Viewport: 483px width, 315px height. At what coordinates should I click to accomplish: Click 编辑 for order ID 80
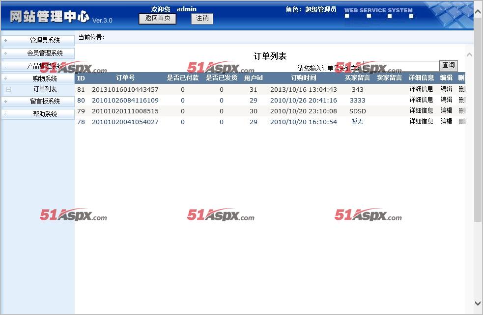coord(446,100)
